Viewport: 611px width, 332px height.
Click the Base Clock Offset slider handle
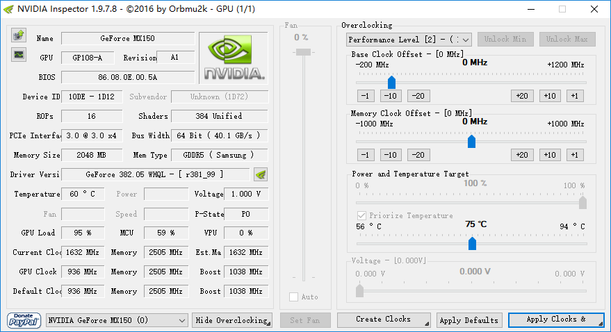pyautogui.click(x=391, y=82)
